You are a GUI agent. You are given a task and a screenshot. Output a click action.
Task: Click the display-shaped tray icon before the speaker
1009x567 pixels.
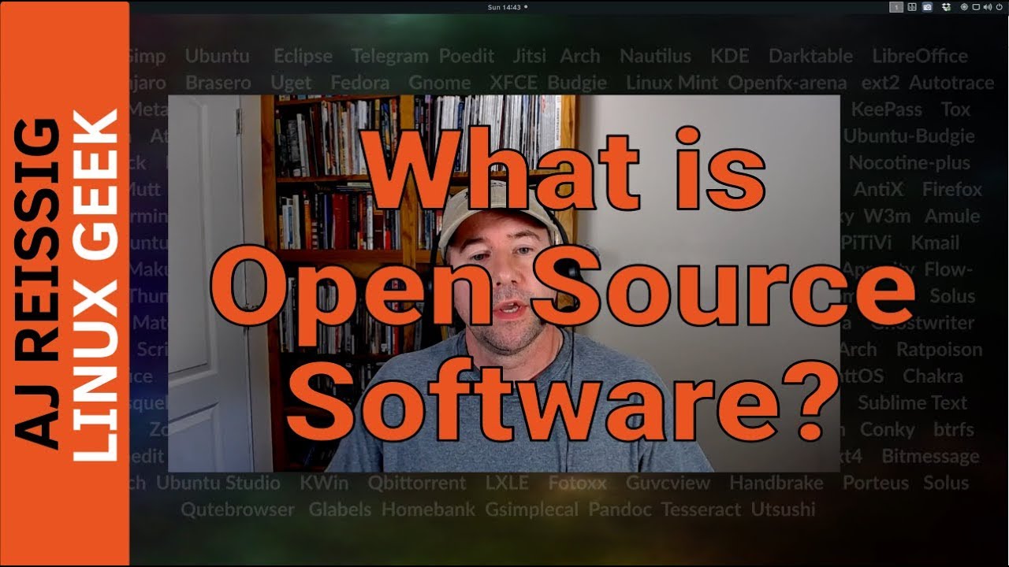[x=976, y=7]
